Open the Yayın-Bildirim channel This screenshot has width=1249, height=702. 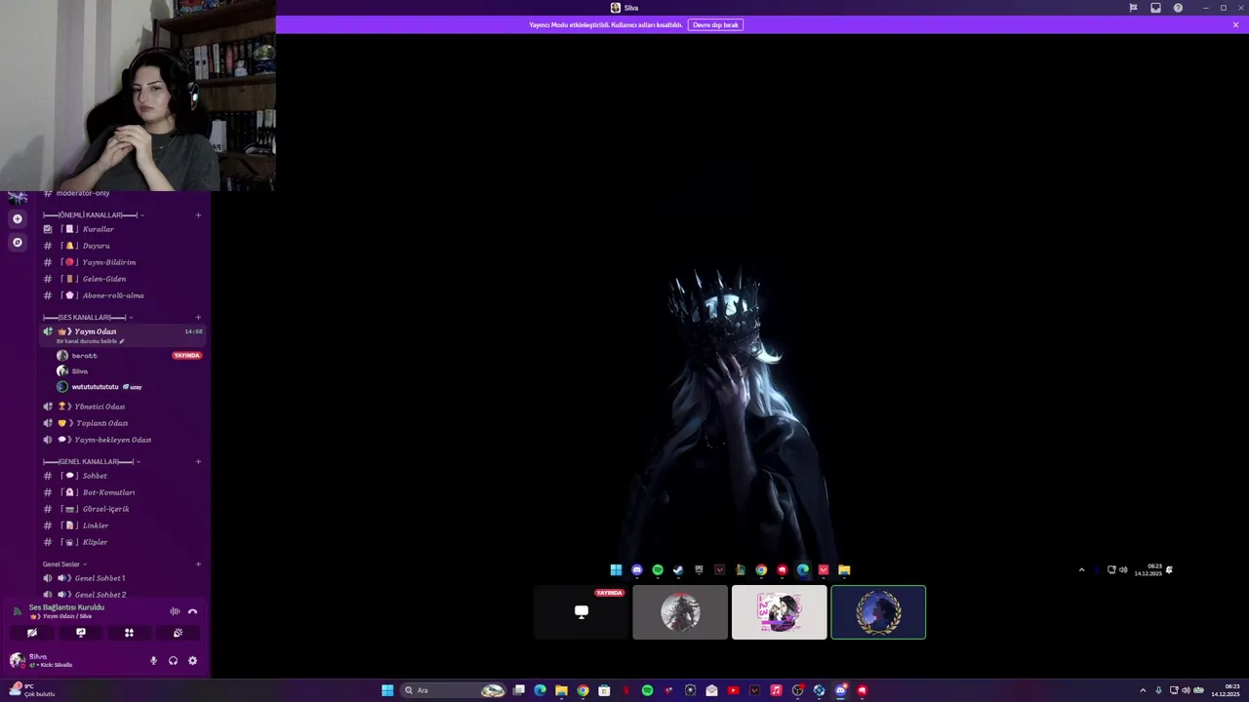click(x=122, y=262)
